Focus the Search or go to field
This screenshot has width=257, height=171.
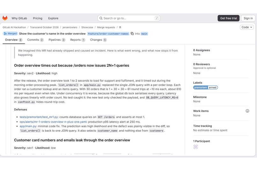tap(129, 18)
